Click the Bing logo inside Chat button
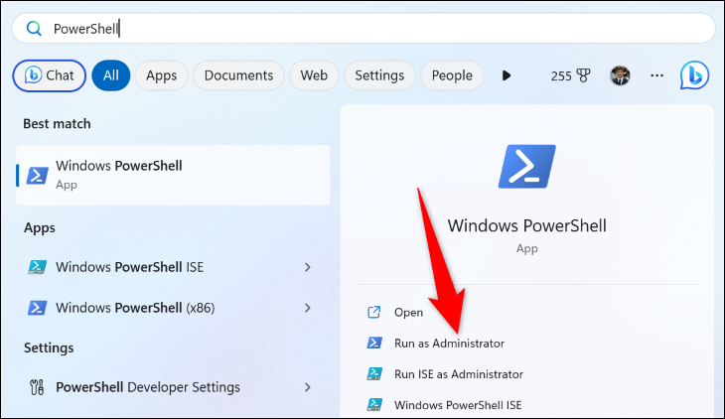 [x=33, y=74]
